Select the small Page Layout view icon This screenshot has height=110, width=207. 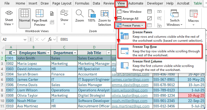point(52,14)
